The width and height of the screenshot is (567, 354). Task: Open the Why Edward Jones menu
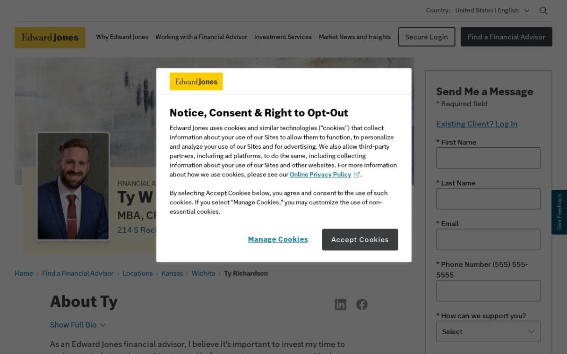point(122,37)
